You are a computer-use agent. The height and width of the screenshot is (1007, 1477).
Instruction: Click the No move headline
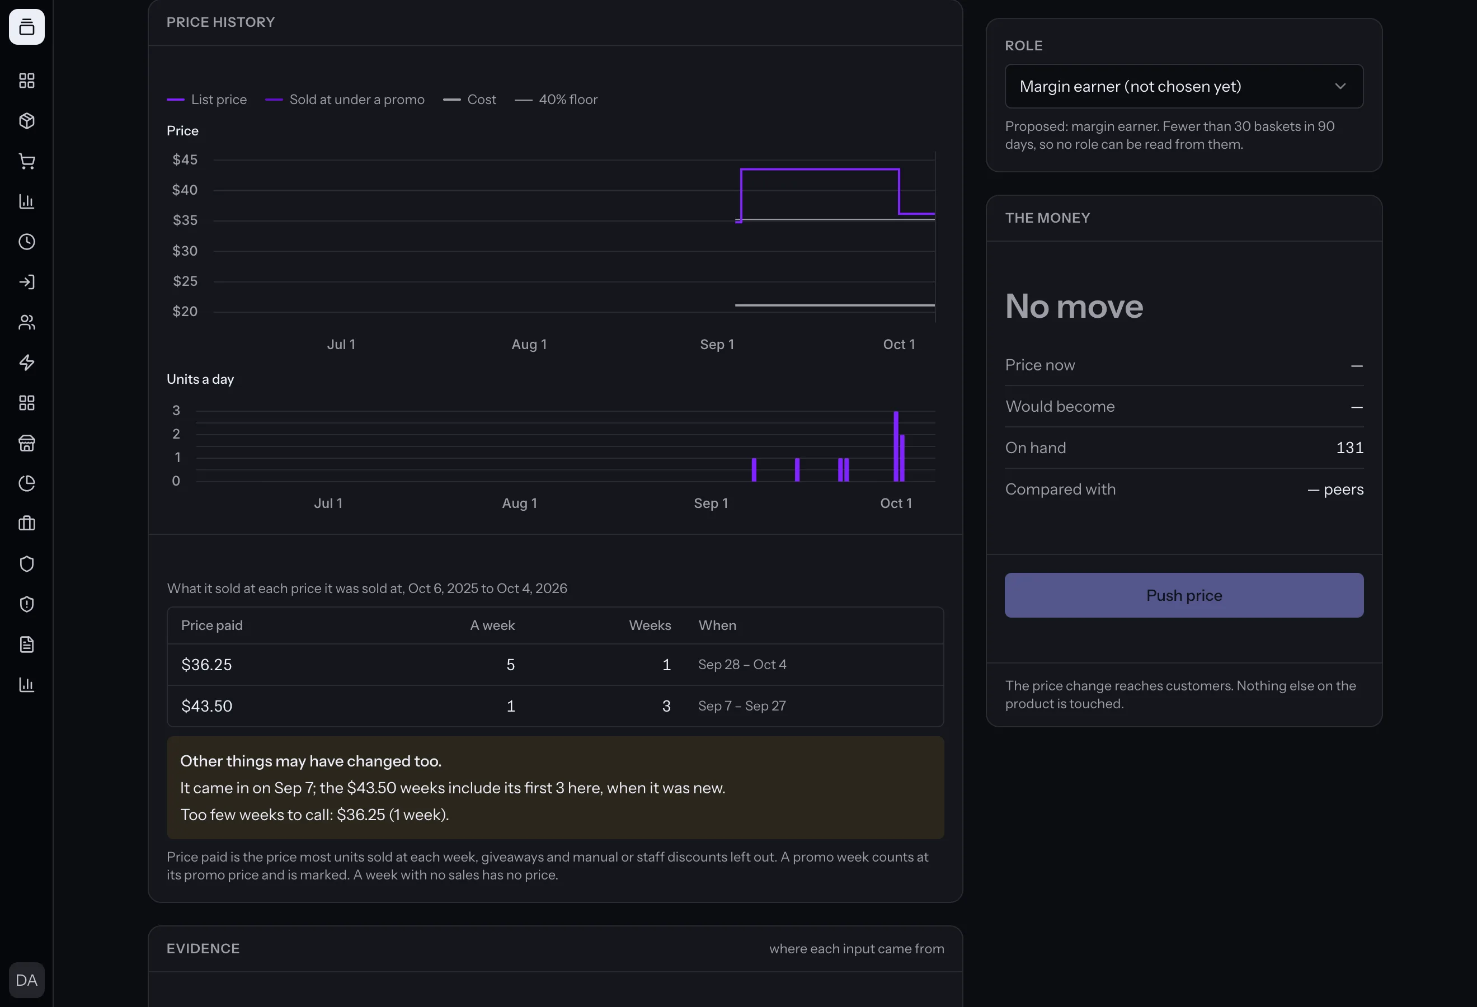[1074, 306]
